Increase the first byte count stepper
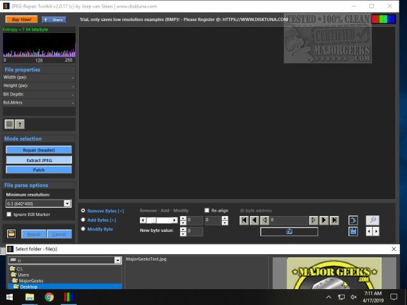This screenshot has width=407, height=305. click(183, 218)
